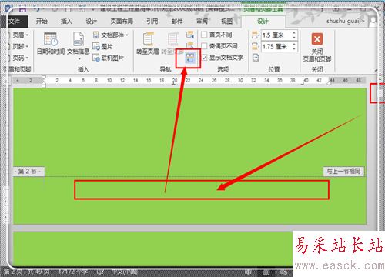The height and width of the screenshot is (277, 385).
Task: Click the Date and Time icon
Action: tap(51, 39)
